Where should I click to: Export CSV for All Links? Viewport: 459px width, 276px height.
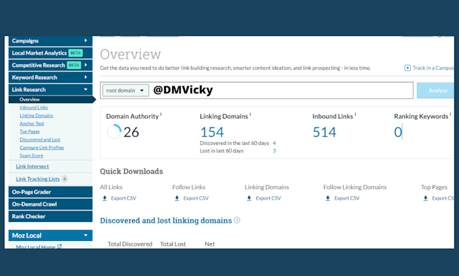click(124, 198)
